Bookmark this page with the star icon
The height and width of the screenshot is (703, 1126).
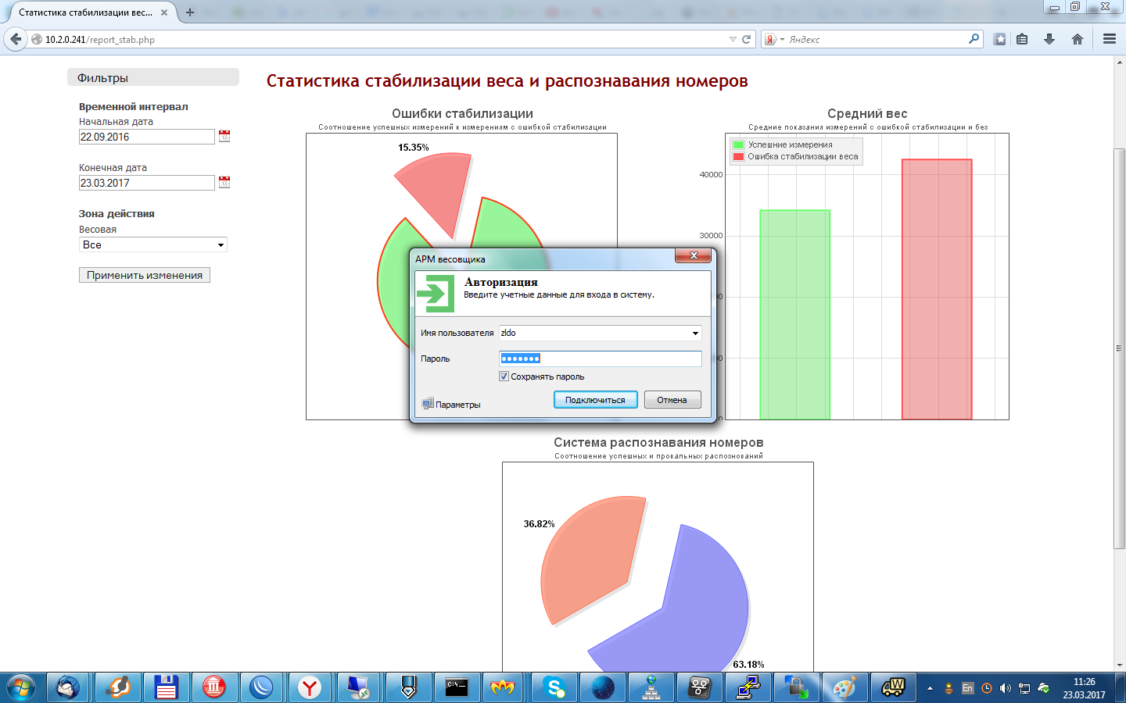pos(999,39)
